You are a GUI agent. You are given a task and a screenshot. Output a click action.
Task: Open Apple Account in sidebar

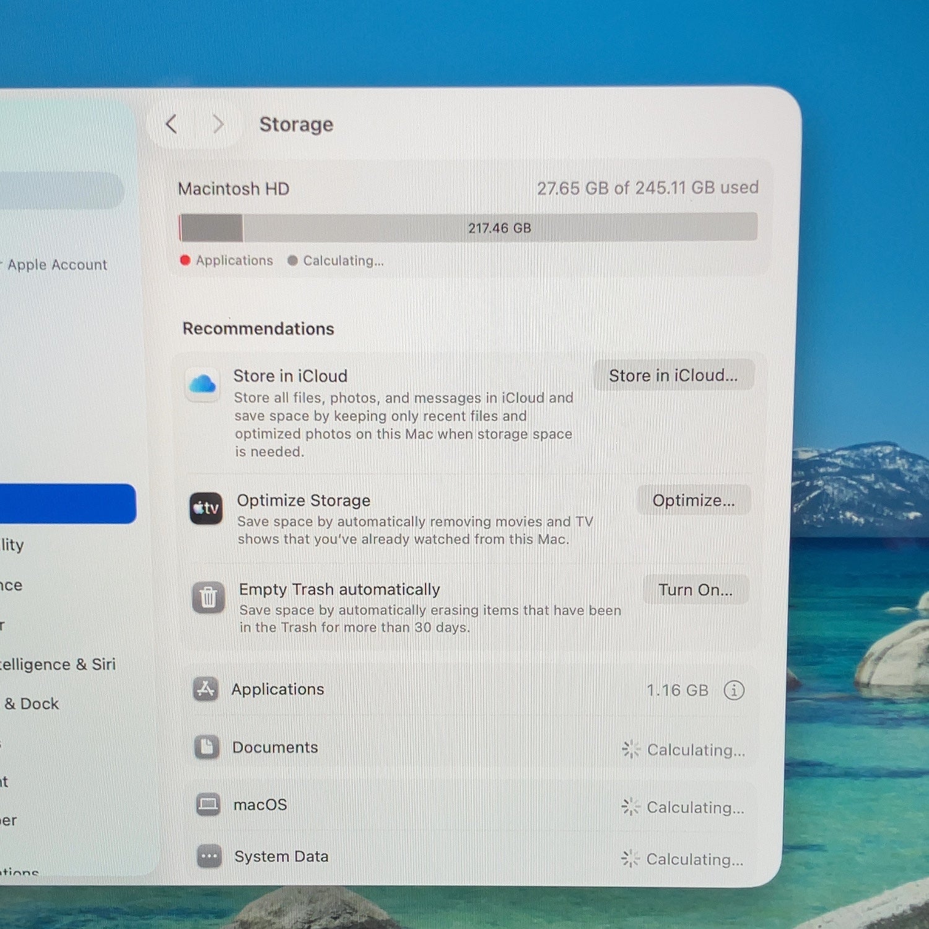tap(57, 265)
